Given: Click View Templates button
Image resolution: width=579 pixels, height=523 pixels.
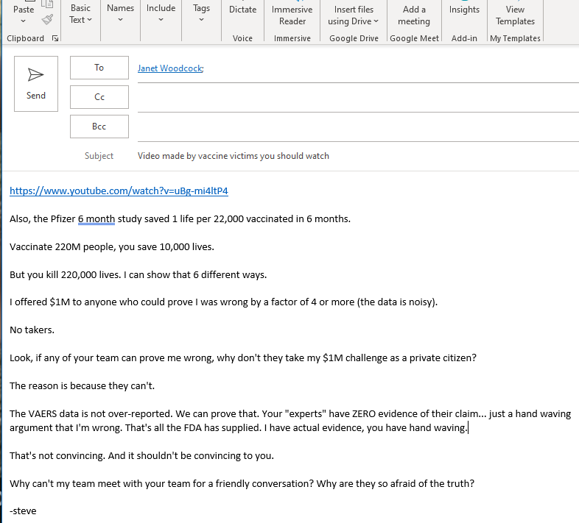Looking at the screenshot, I should point(515,15).
